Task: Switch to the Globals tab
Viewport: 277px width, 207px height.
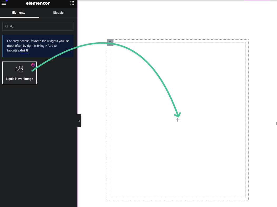Action: pyautogui.click(x=58, y=13)
